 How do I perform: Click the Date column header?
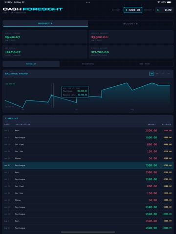[x=7, y=124]
